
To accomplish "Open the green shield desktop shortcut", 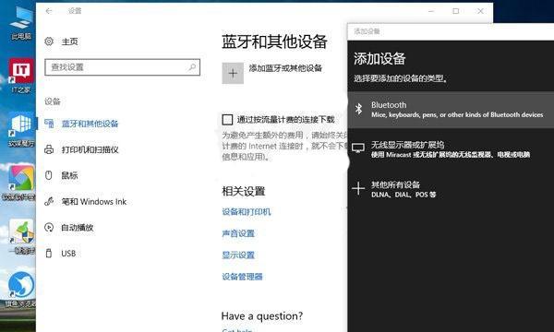I will click(21, 236).
